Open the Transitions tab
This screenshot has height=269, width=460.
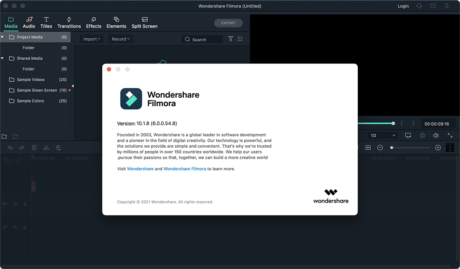pyautogui.click(x=69, y=23)
